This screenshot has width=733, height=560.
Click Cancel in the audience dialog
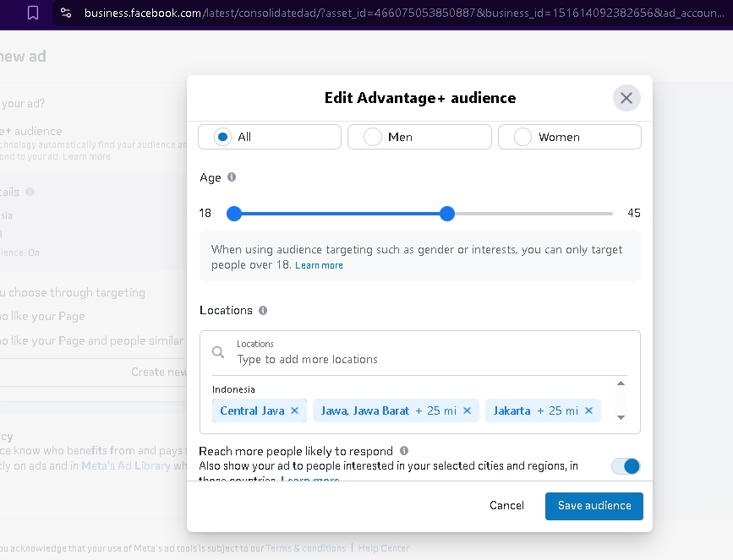(x=506, y=506)
